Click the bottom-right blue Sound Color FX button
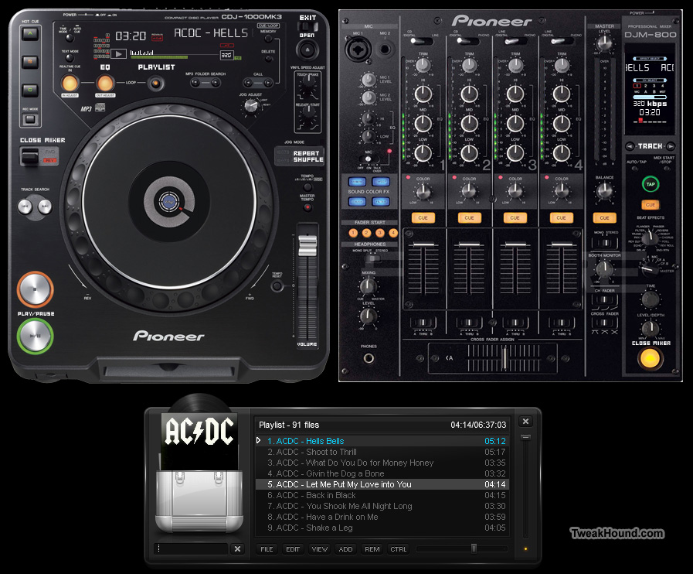This screenshot has height=574, width=693. pos(380,202)
